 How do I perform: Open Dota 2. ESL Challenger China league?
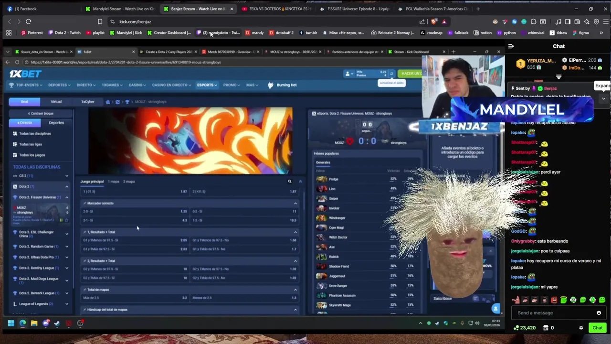tap(41, 234)
